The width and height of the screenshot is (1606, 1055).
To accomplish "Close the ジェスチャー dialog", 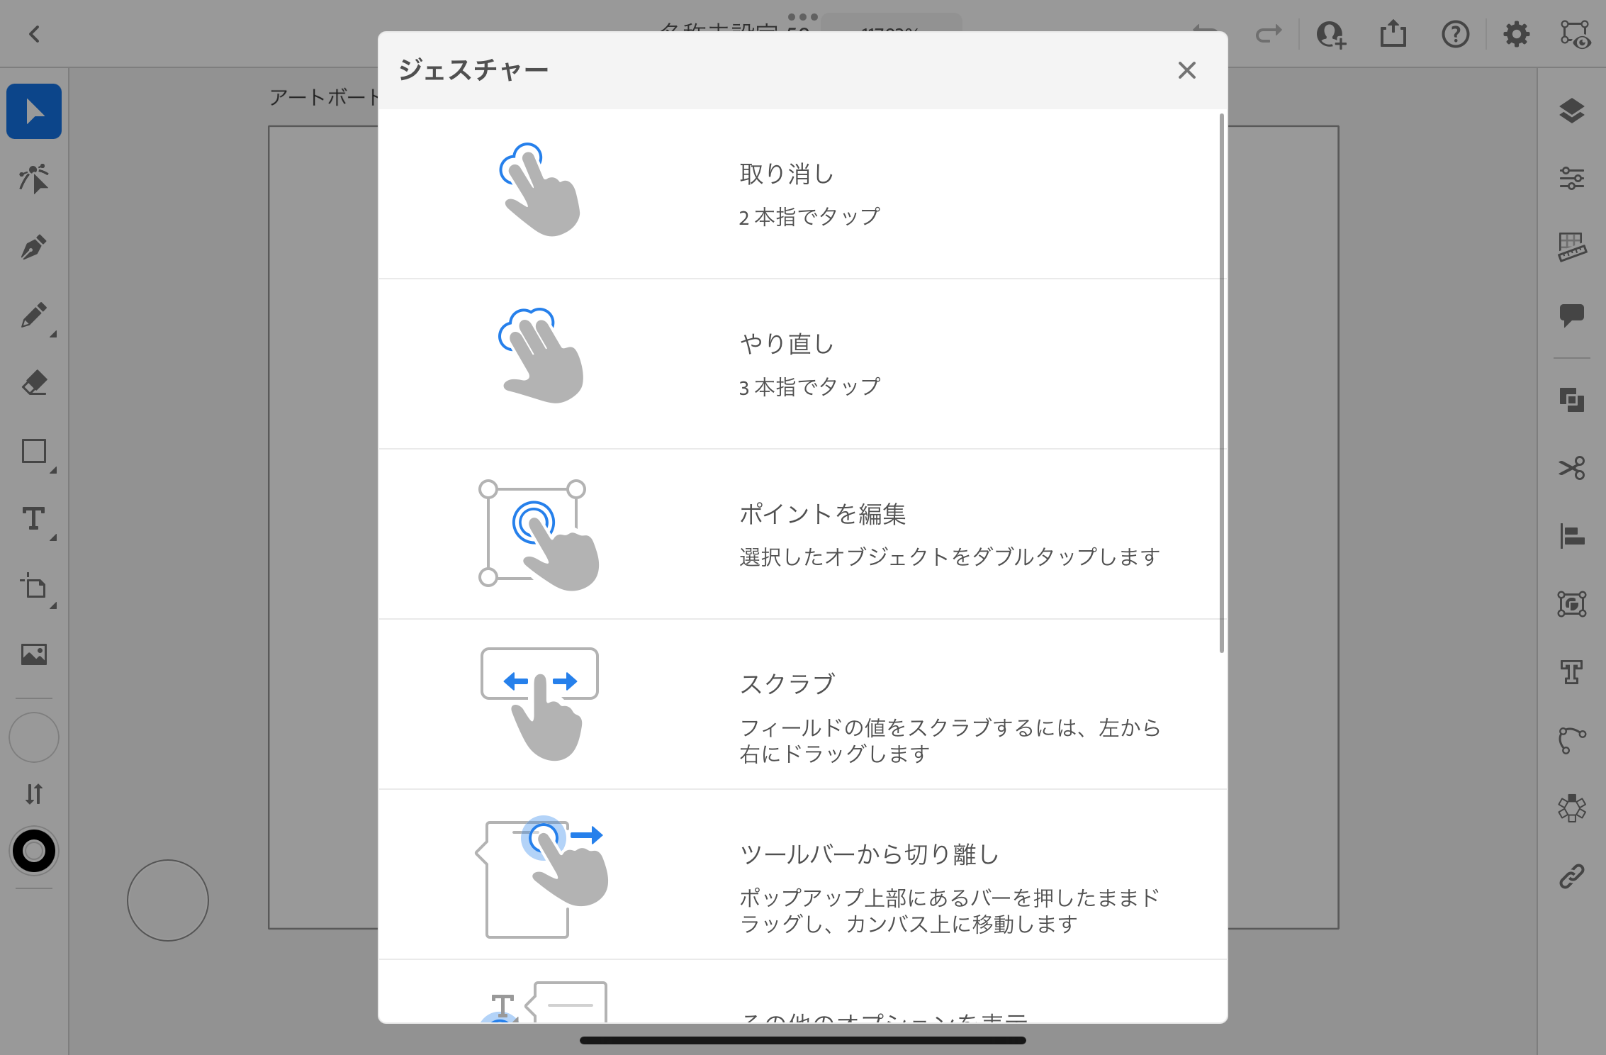I will [1186, 70].
